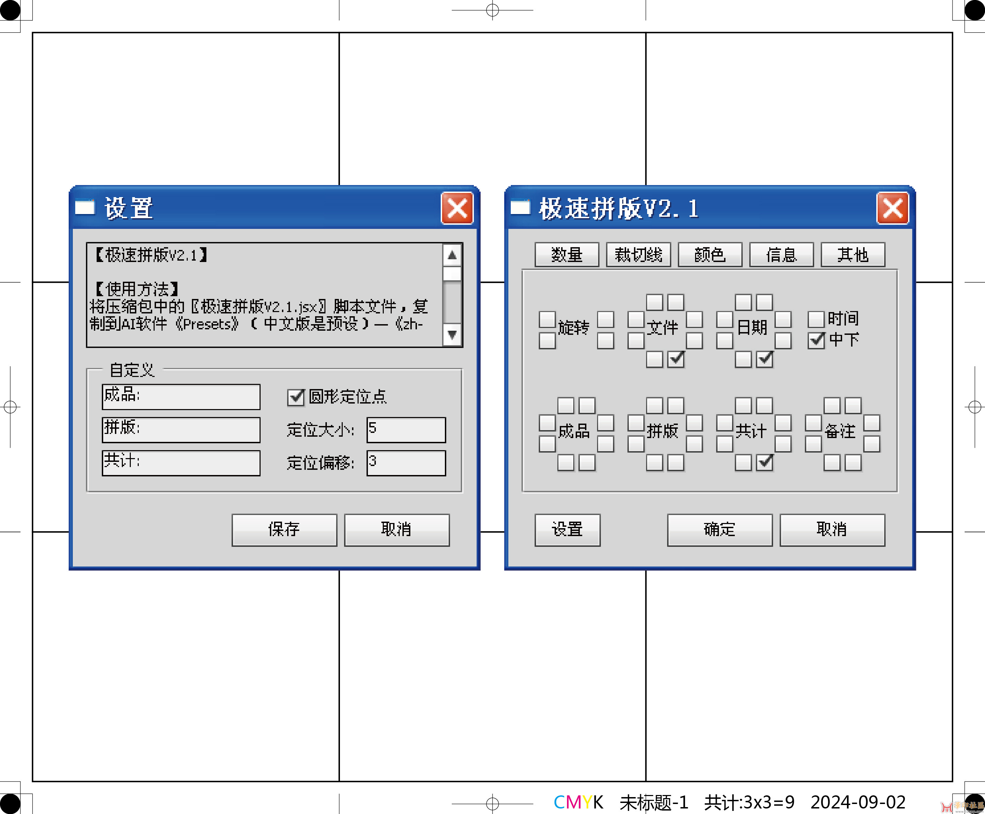Uncheck the 圆形定位点 checkbox
The image size is (985, 814).
296,397
